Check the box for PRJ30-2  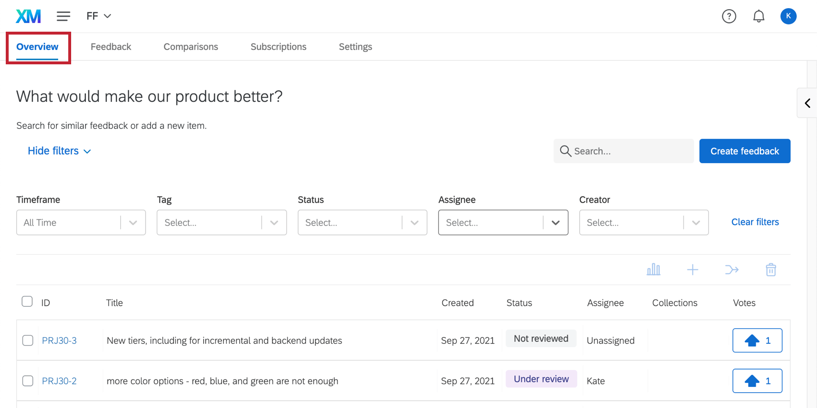point(28,381)
